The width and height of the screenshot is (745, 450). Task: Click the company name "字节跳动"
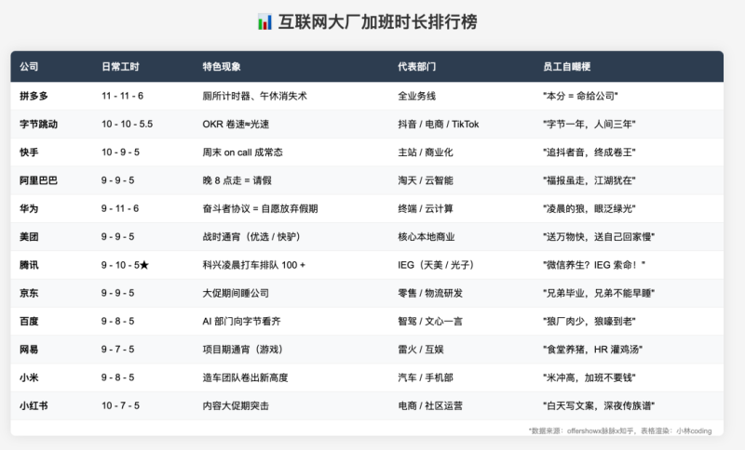[38, 125]
